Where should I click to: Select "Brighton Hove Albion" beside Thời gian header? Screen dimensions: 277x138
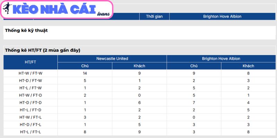222,16
